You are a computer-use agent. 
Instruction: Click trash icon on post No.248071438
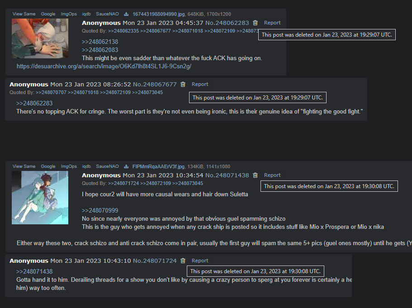coord(255,175)
